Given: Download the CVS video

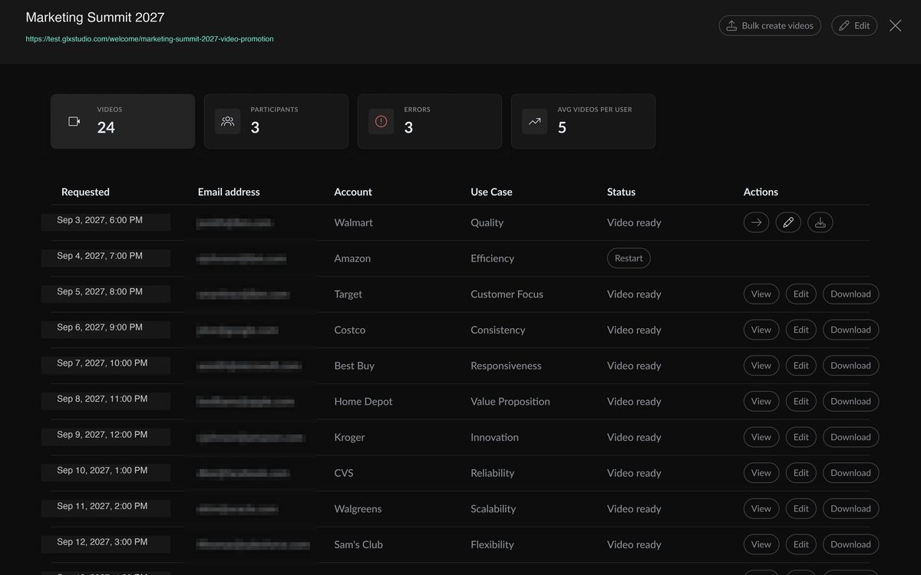Looking at the screenshot, I should pos(850,473).
